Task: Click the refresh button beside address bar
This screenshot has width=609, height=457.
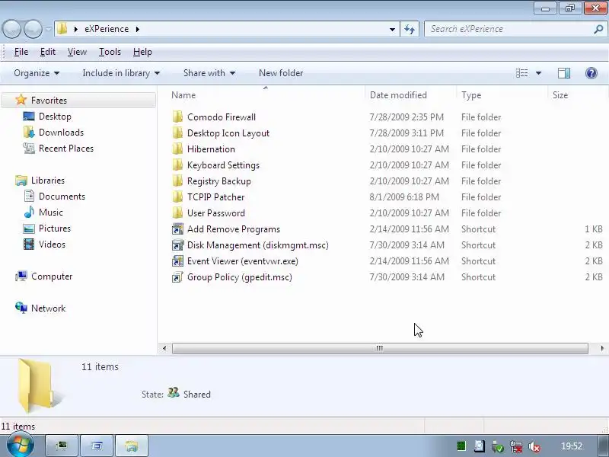Action: pyautogui.click(x=410, y=29)
